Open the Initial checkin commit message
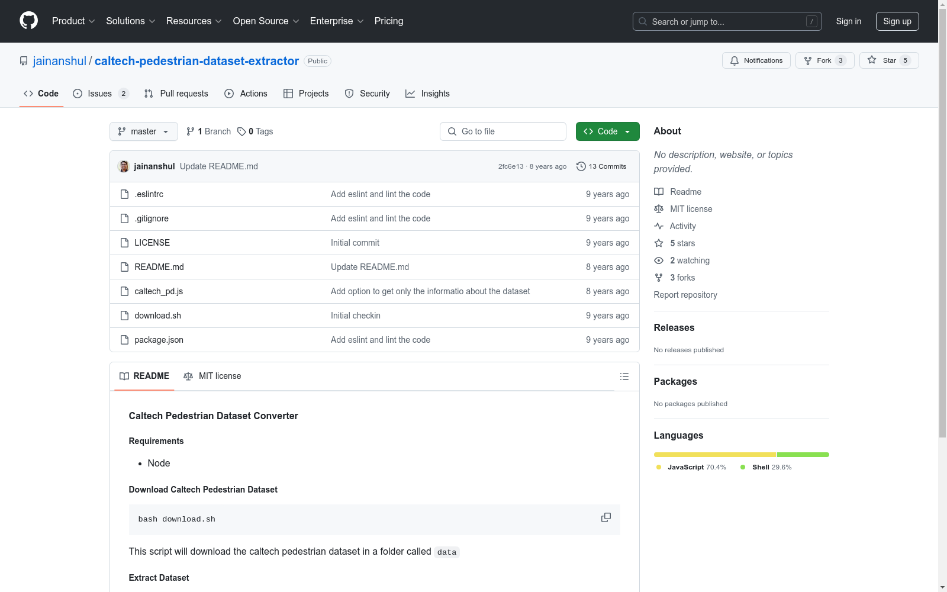The image size is (947, 592). 356,316
